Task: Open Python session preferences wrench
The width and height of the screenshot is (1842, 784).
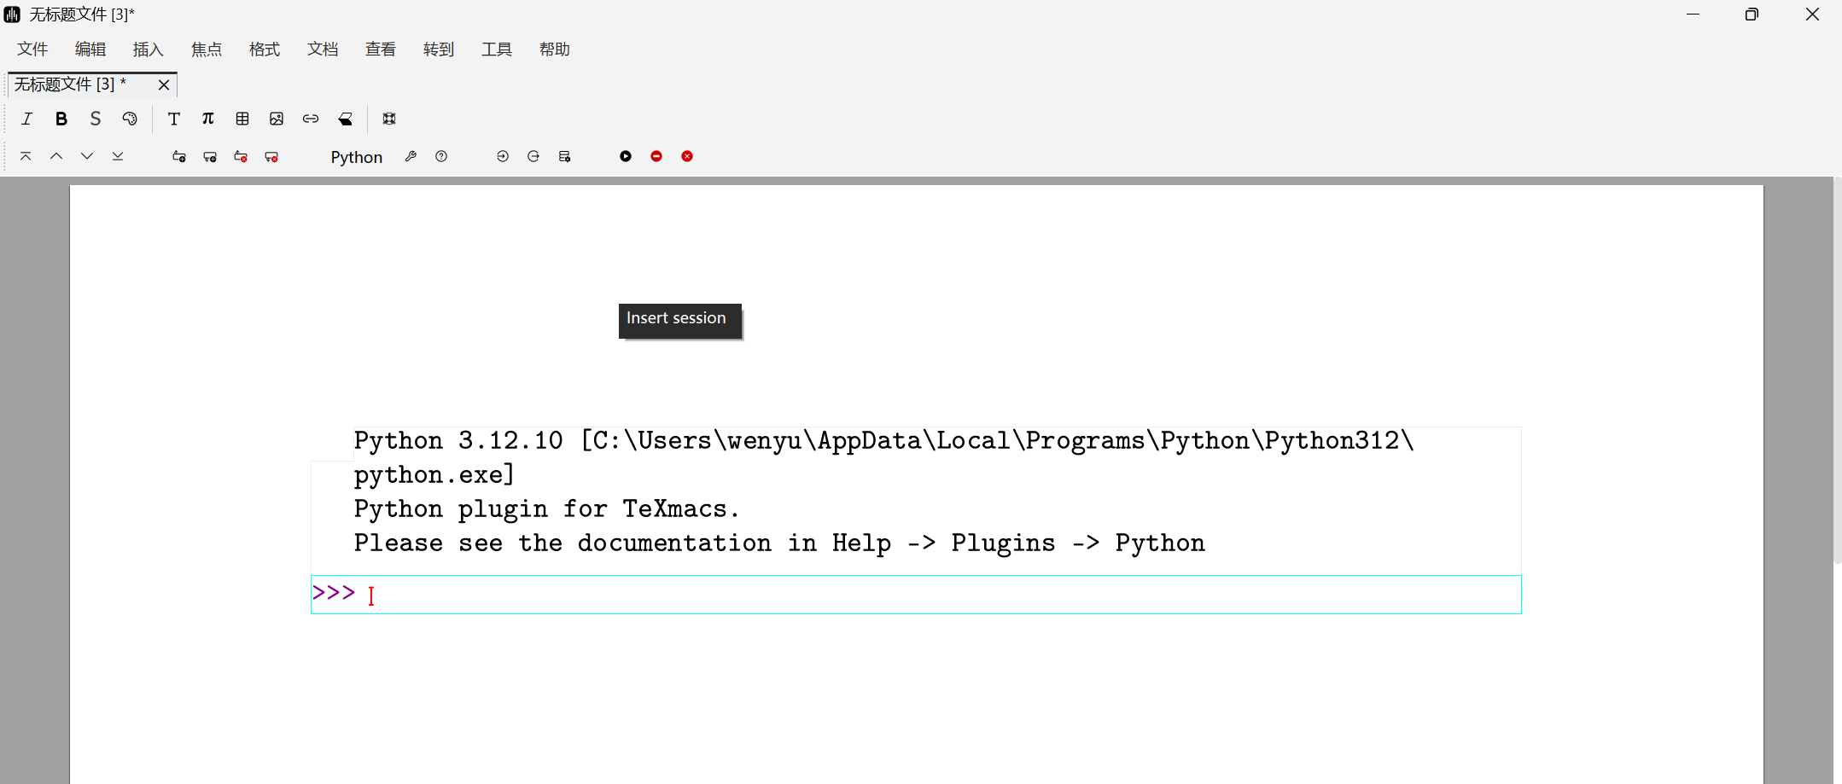Action: pyautogui.click(x=411, y=156)
